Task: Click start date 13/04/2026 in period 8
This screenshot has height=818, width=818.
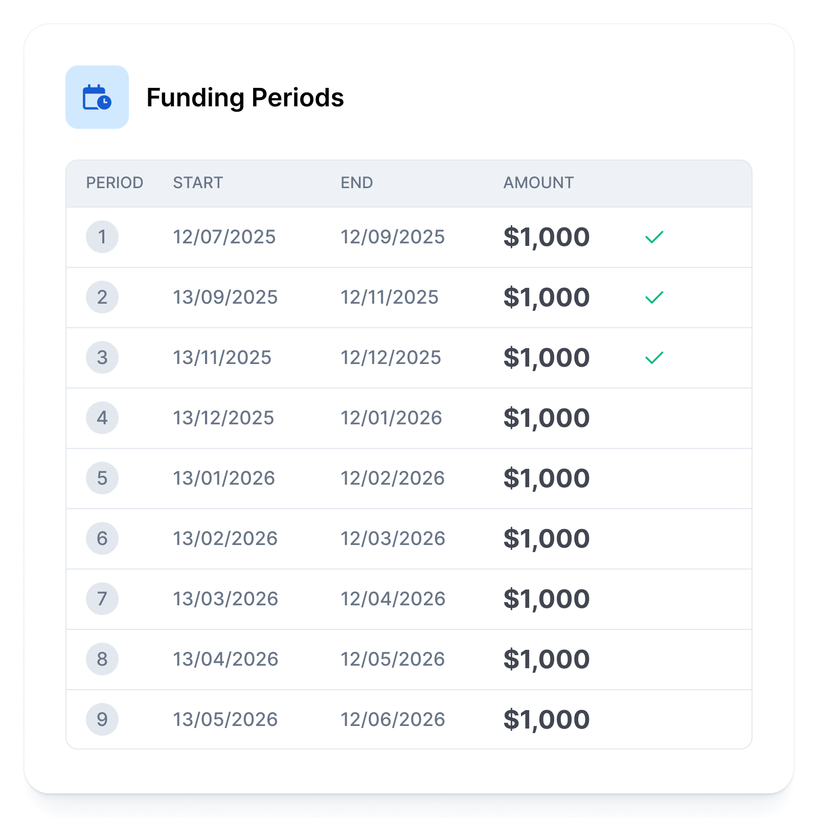Action: coord(225,659)
